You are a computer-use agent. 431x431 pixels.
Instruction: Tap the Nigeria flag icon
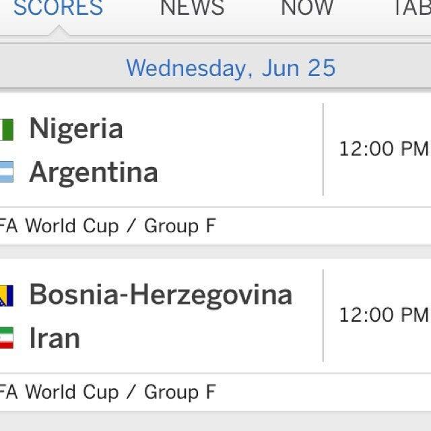tap(6, 129)
